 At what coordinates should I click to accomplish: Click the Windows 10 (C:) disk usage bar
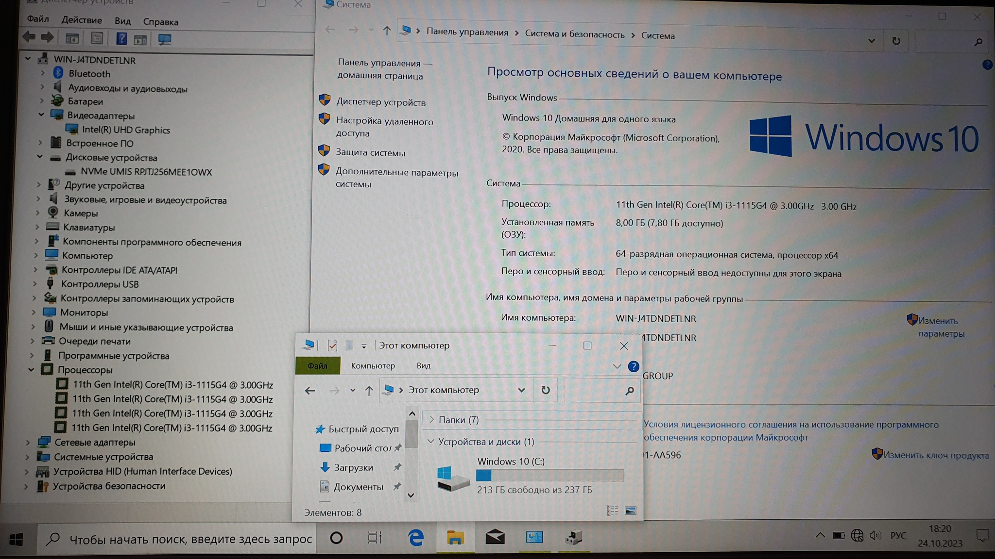pos(550,476)
